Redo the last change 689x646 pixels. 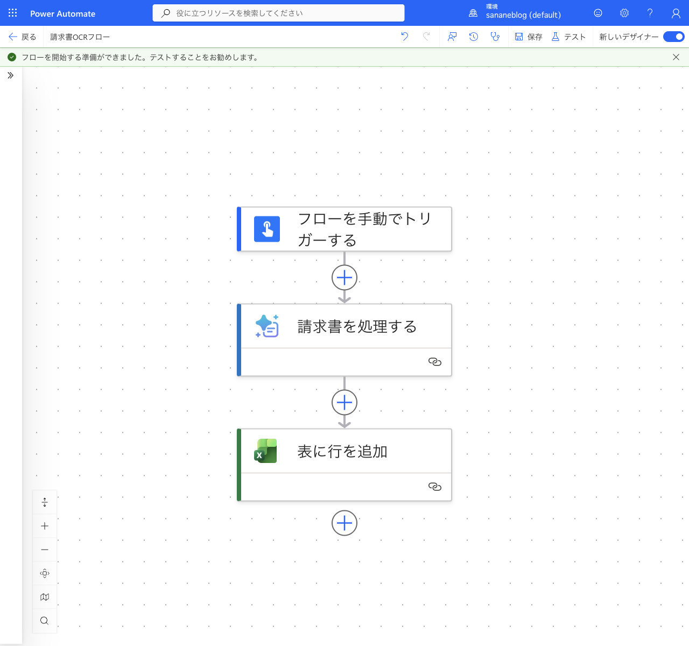(x=426, y=37)
